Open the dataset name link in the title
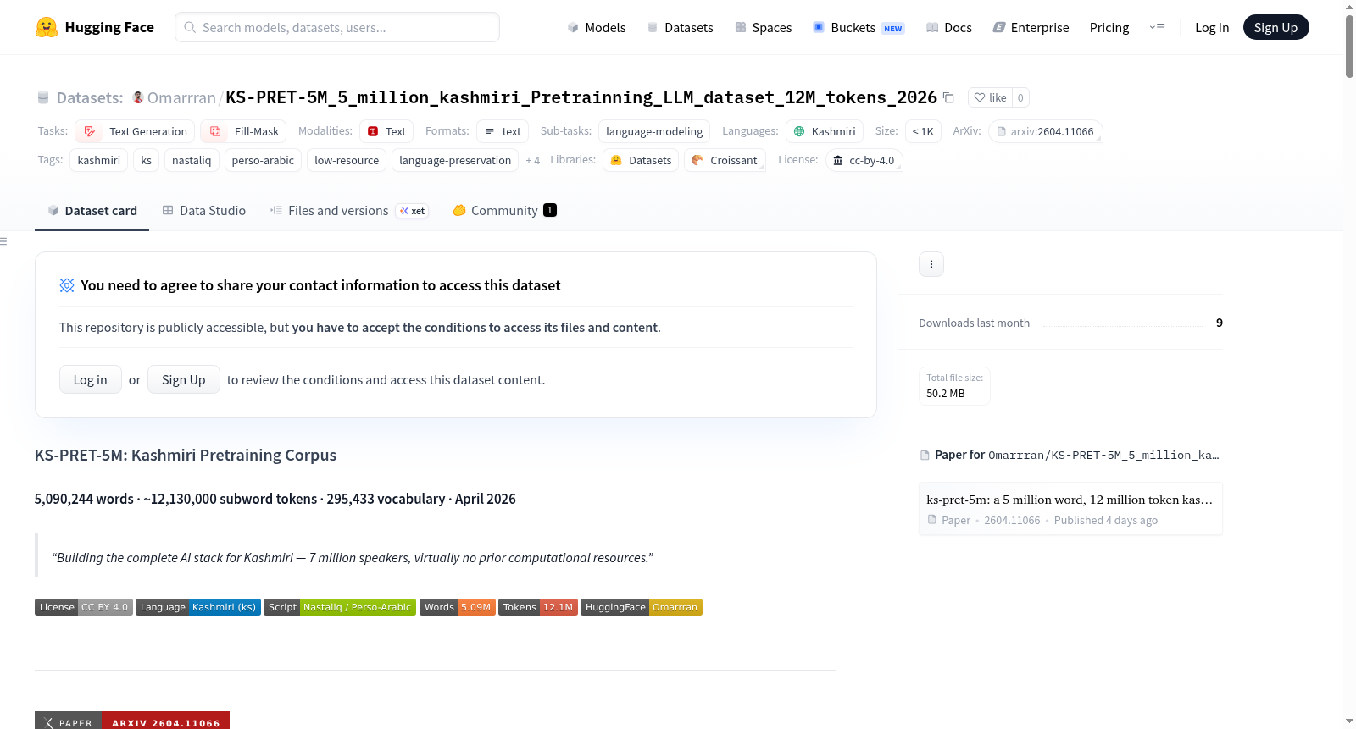 tap(581, 97)
